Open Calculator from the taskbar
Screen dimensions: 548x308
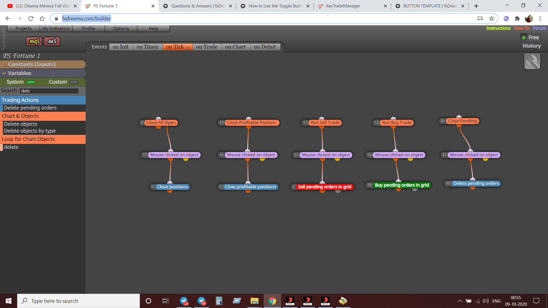click(x=219, y=301)
